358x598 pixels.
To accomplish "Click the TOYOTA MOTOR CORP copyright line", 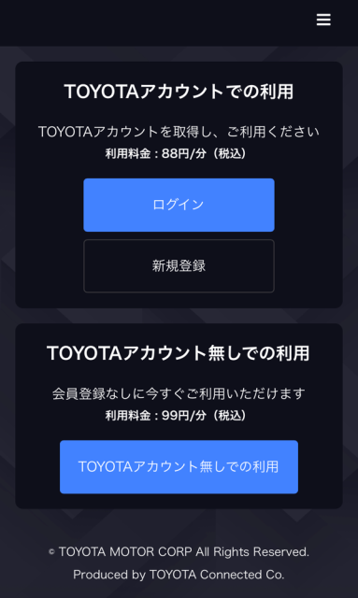I will [179, 552].
